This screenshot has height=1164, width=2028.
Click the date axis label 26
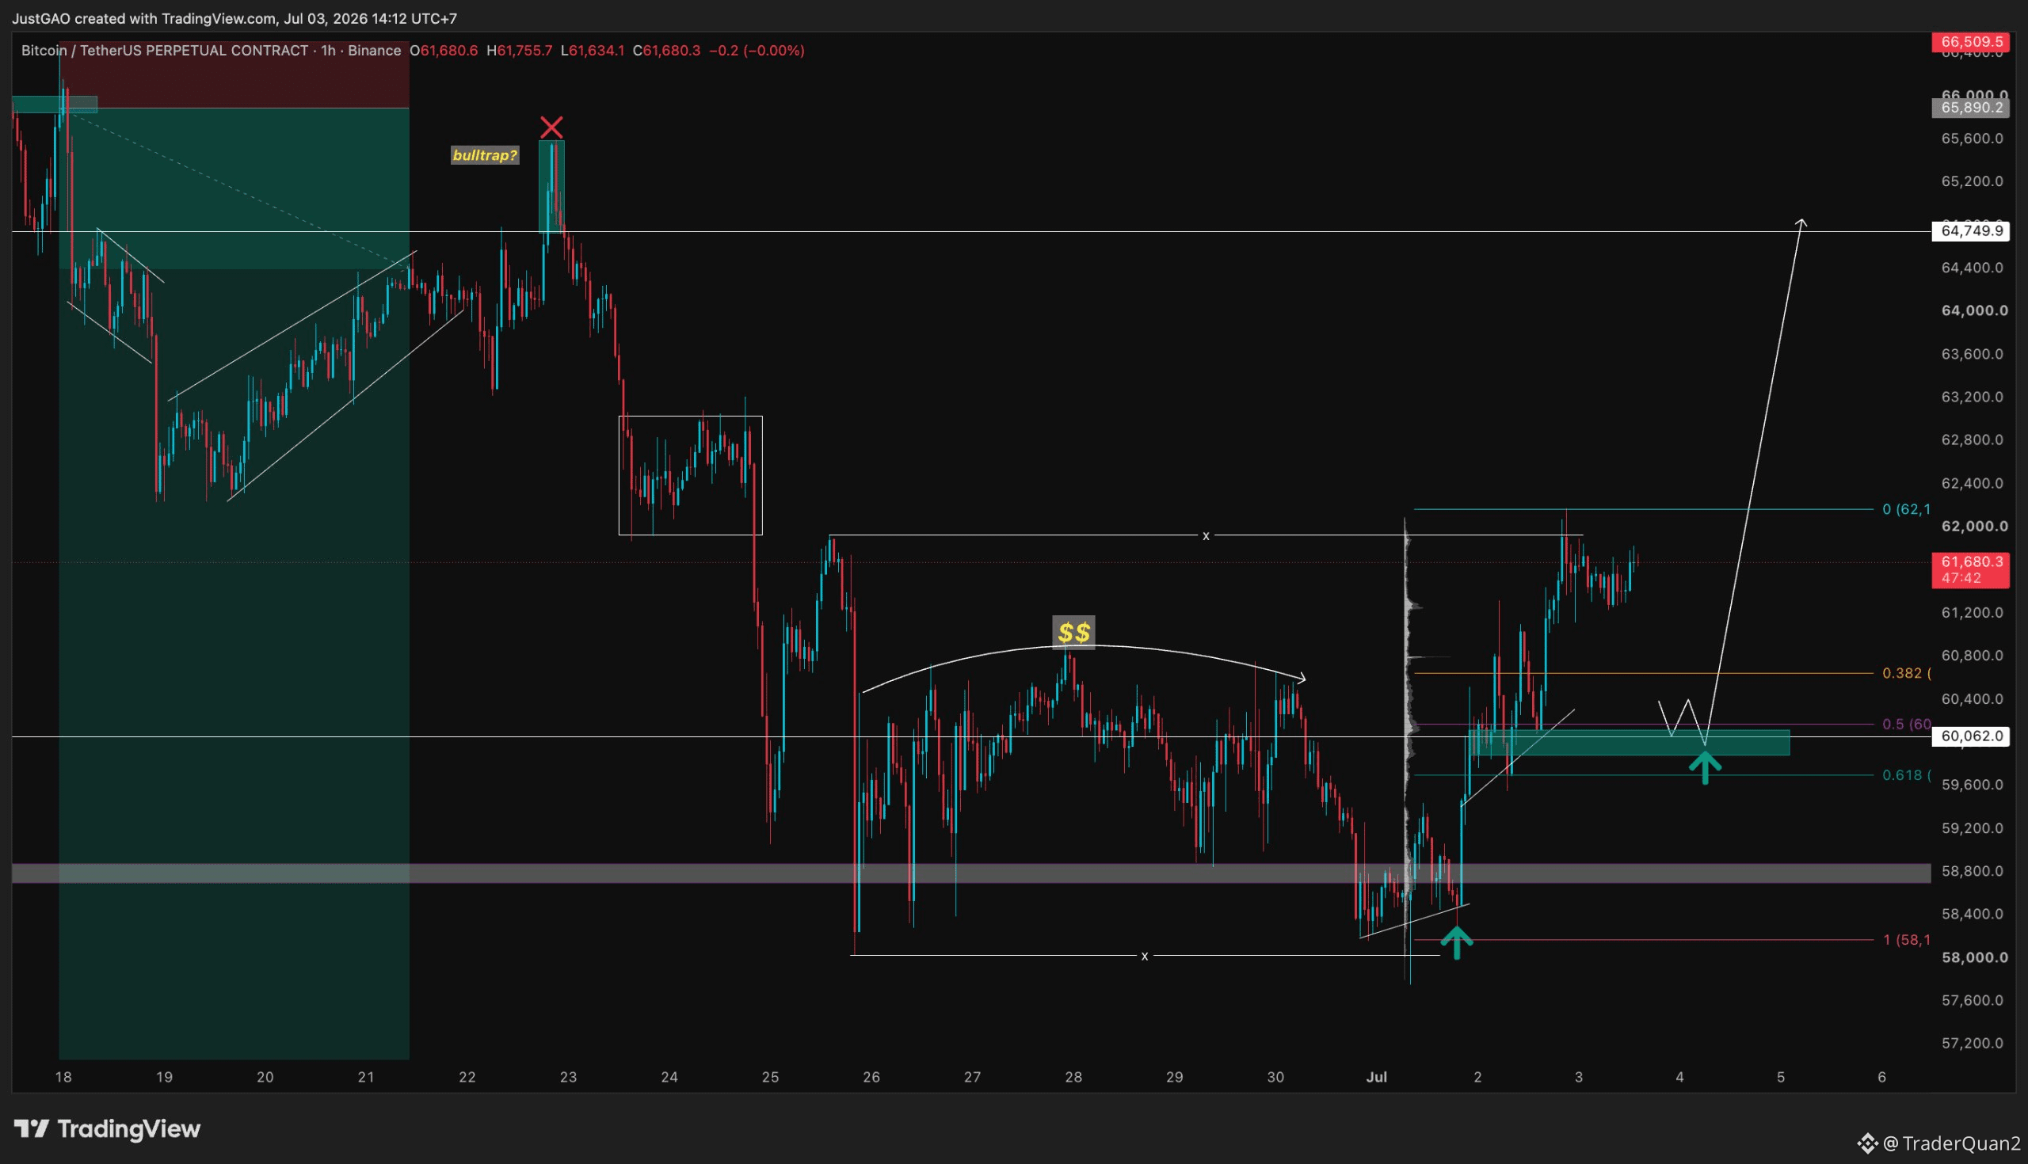click(871, 1078)
